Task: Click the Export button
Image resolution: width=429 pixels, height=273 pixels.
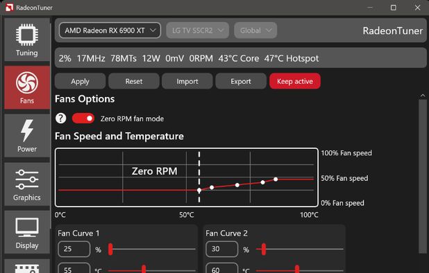Action: click(x=241, y=81)
